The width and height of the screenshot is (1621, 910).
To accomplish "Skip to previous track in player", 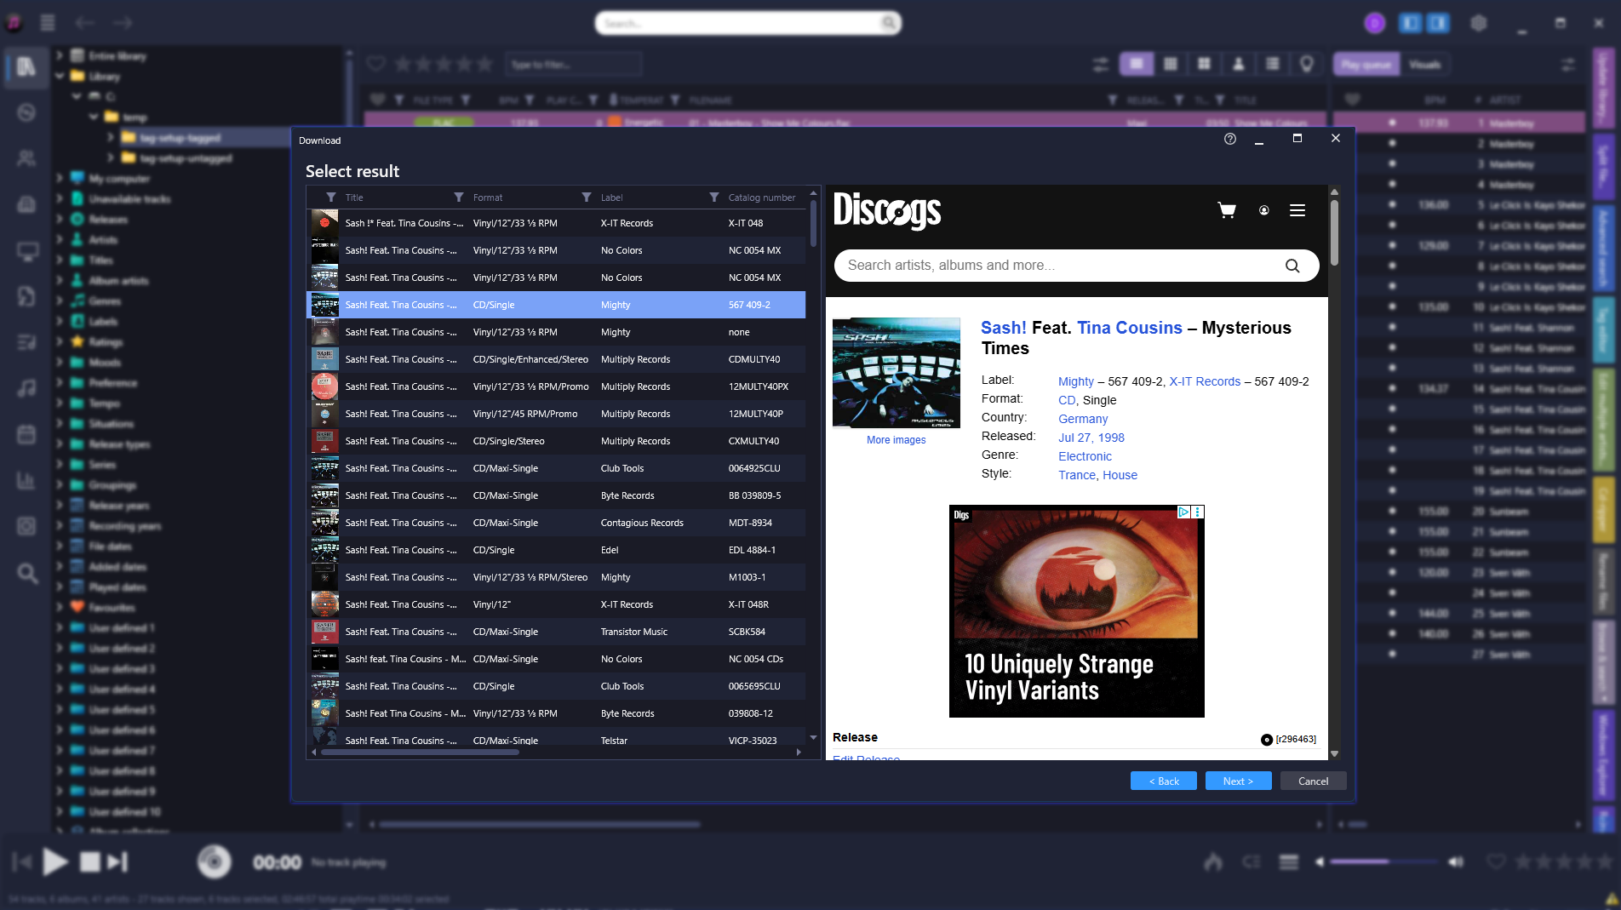I will pos(22,862).
